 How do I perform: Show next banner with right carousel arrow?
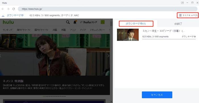point(108,56)
